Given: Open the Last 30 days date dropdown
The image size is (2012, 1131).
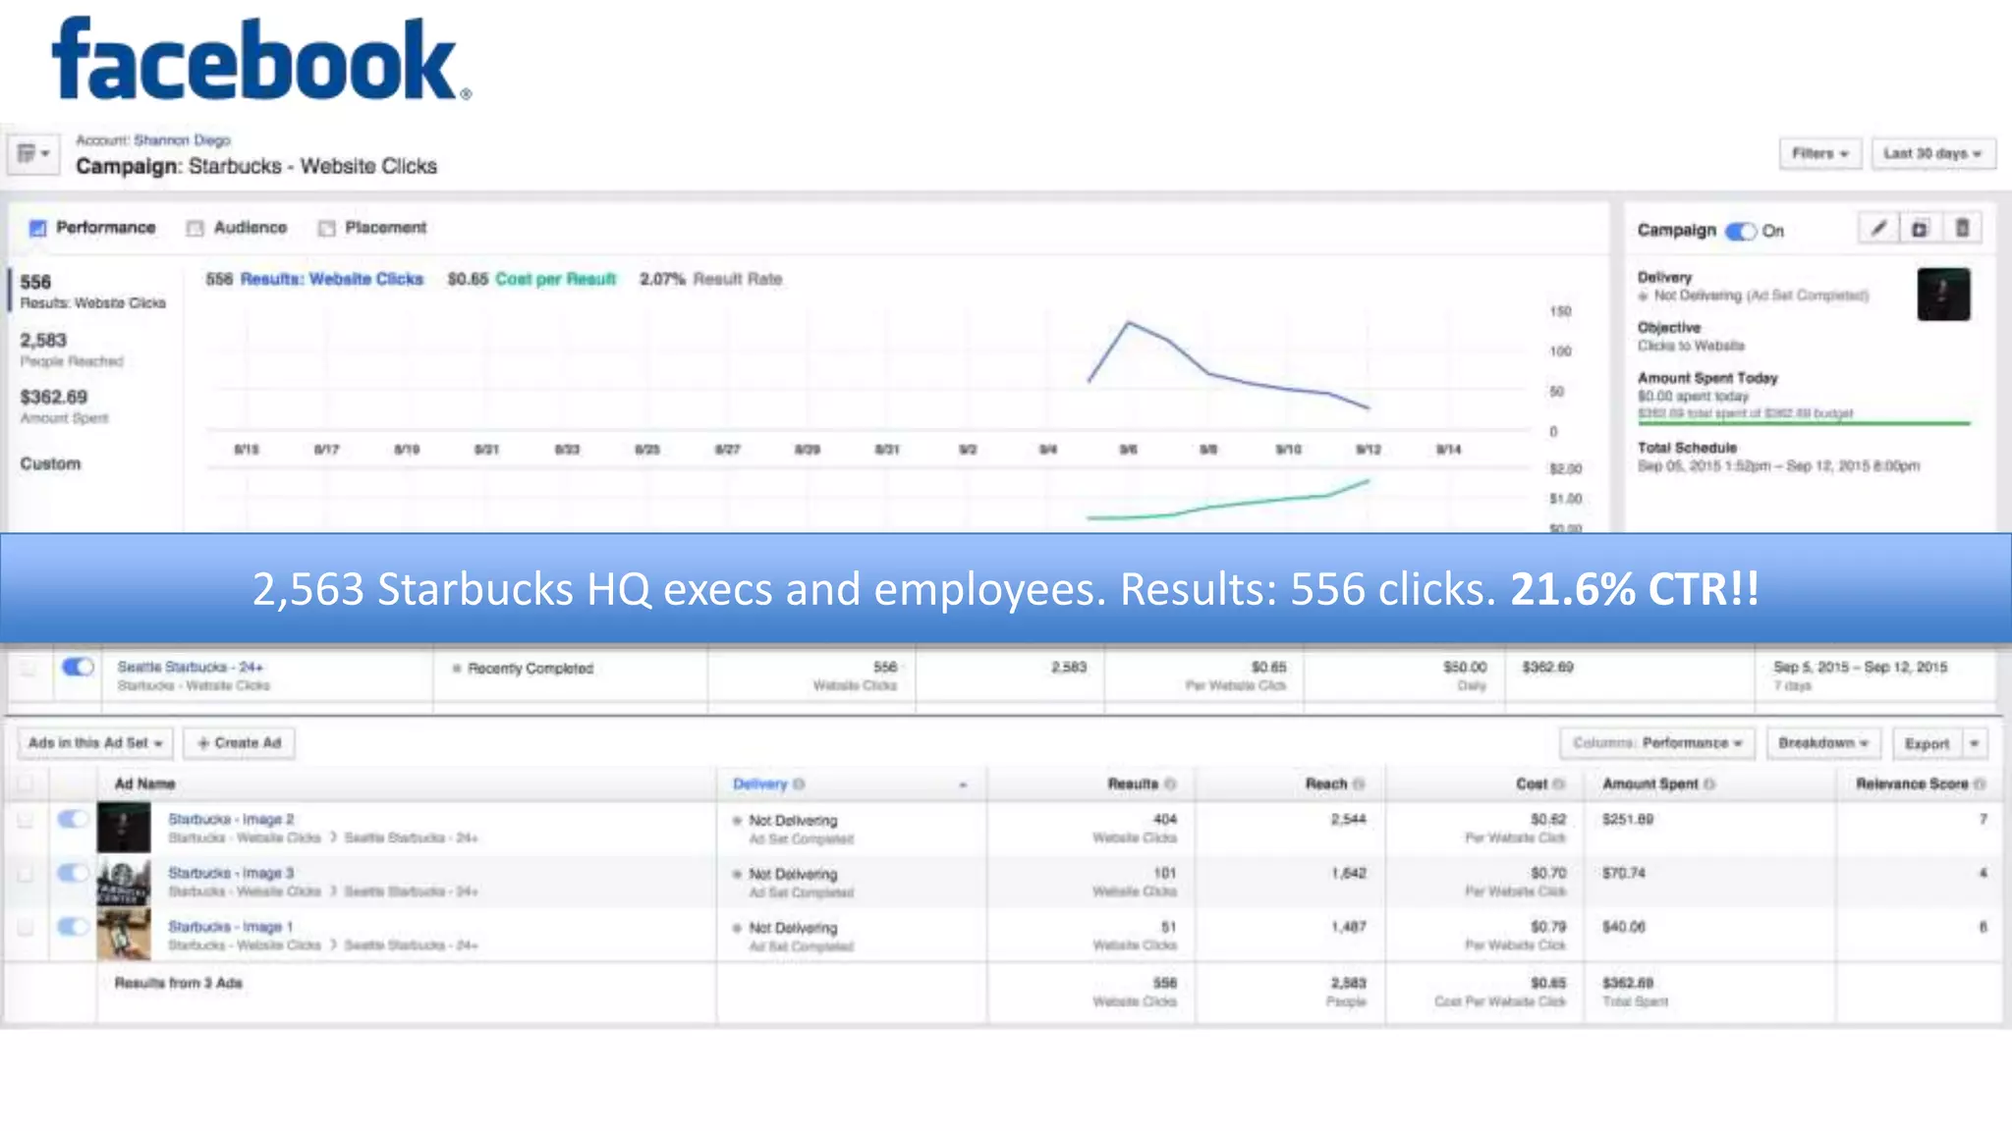Looking at the screenshot, I should (x=1932, y=153).
